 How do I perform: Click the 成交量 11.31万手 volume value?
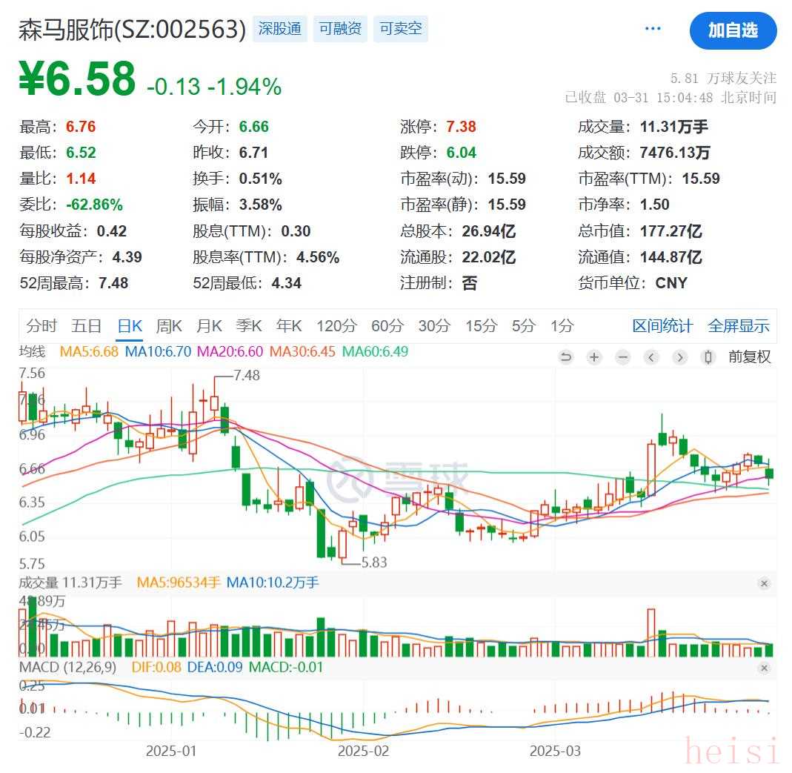tap(673, 127)
